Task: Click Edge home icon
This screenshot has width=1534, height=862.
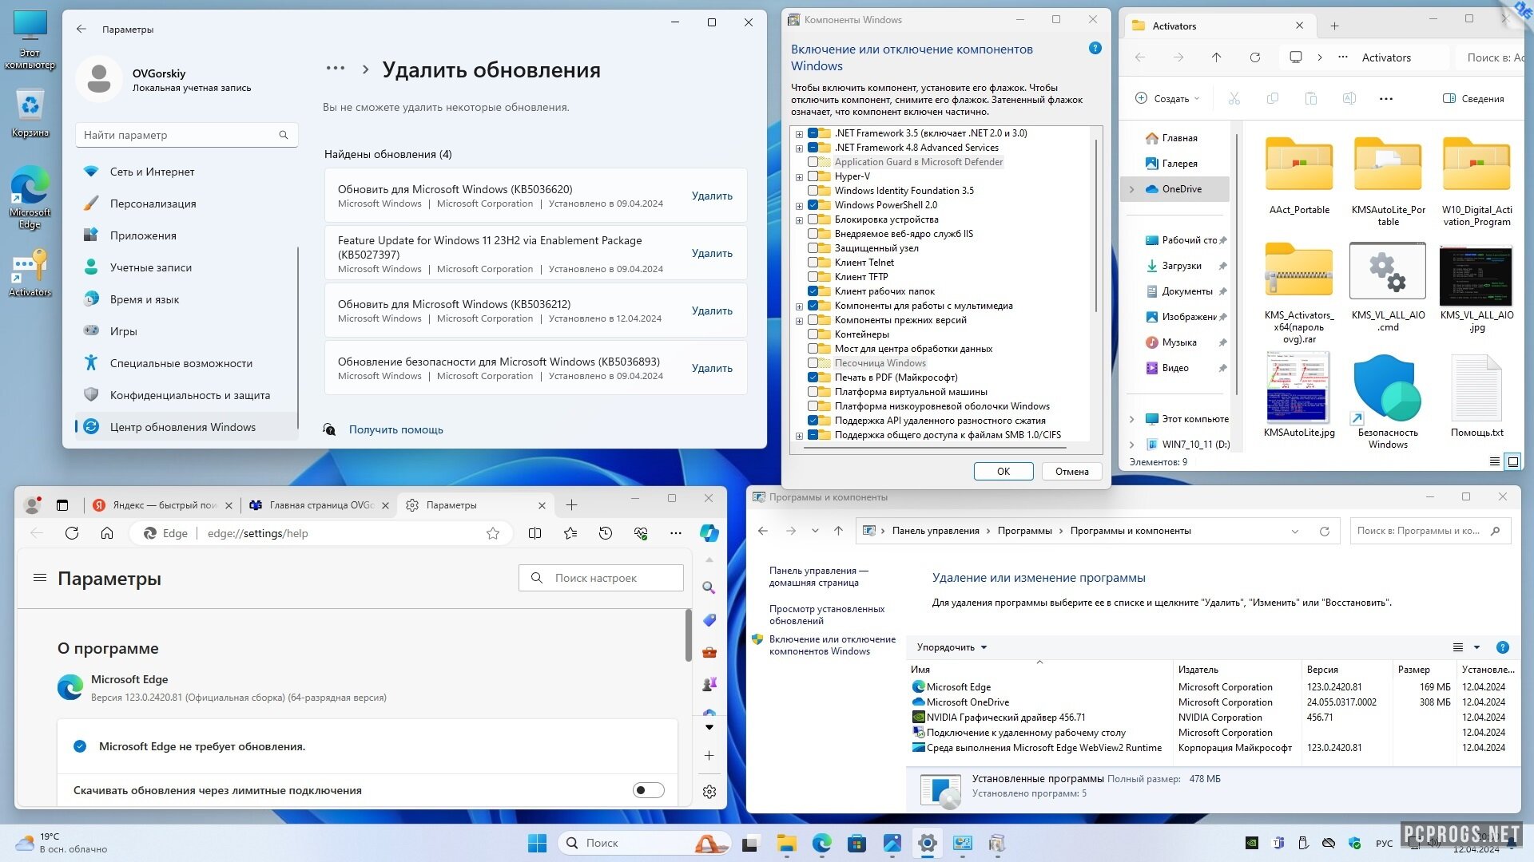Action: pyautogui.click(x=107, y=533)
